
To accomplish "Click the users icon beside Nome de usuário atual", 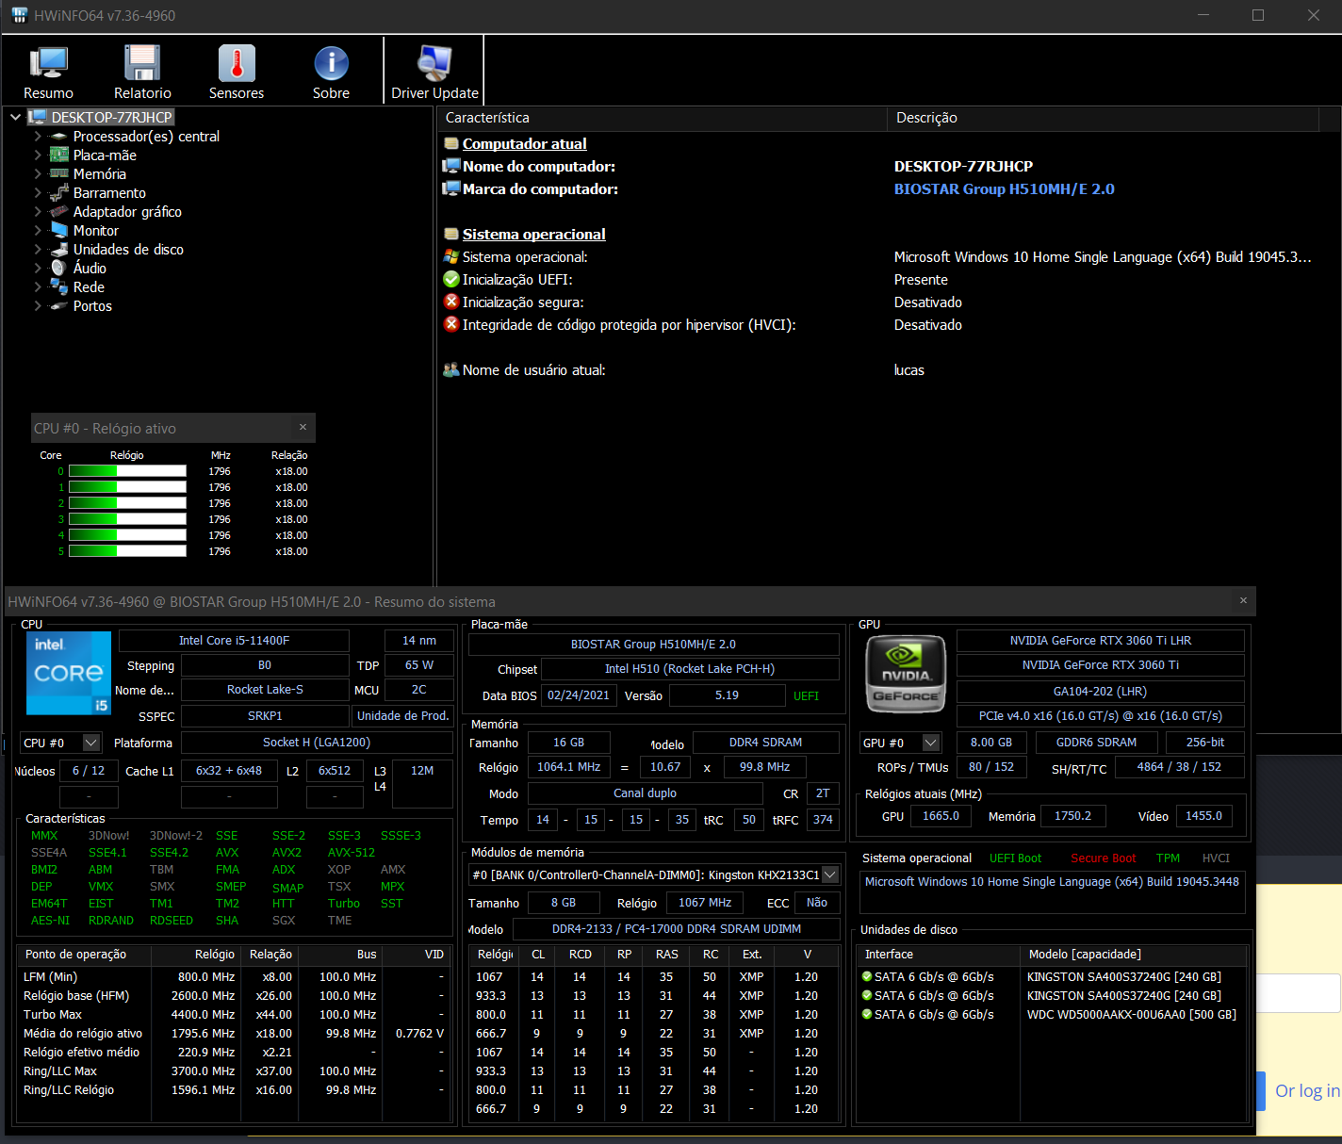I will click(x=451, y=369).
